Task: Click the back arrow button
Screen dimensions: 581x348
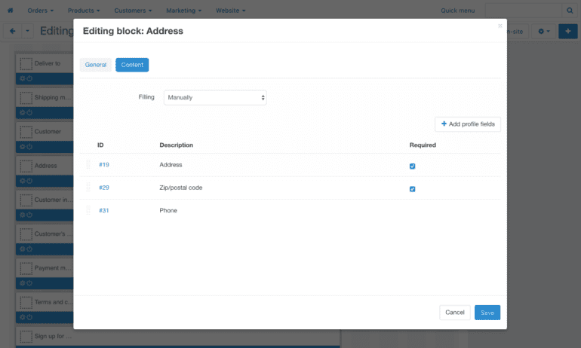Action: tap(13, 32)
